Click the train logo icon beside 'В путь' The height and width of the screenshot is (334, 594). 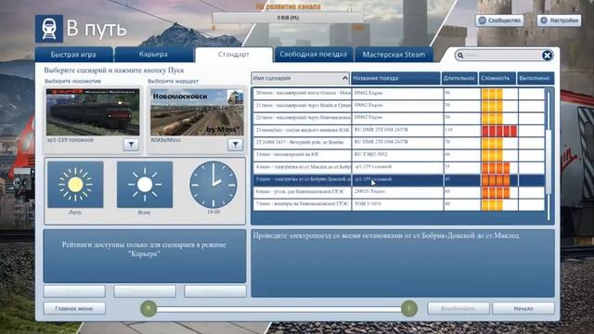click(x=49, y=29)
